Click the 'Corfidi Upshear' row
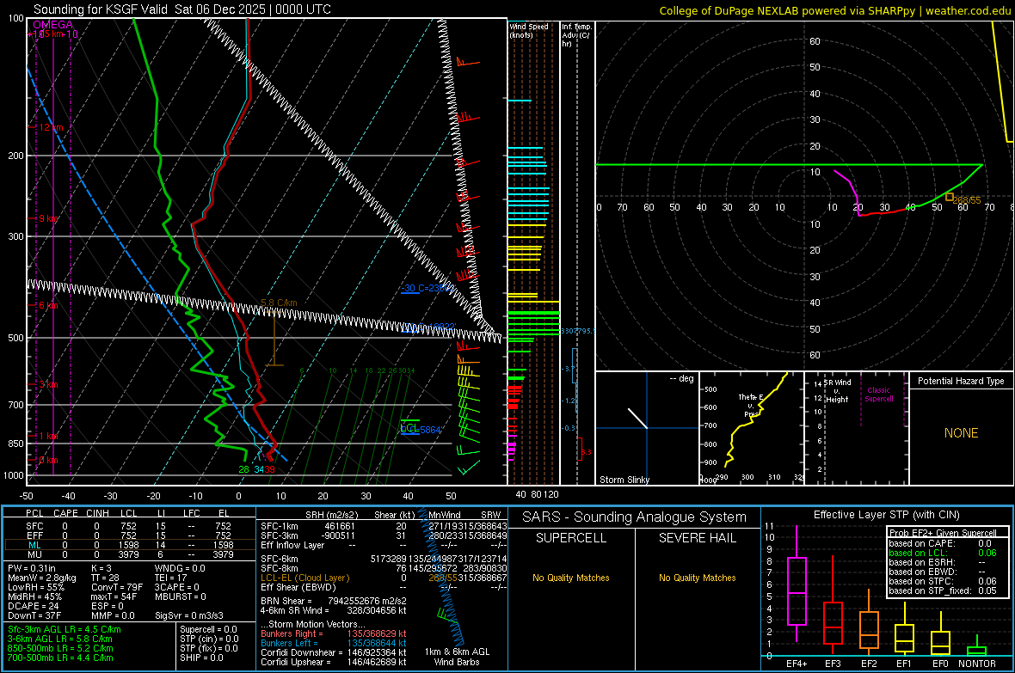Screen dimensions: 1015x673 click(334, 662)
